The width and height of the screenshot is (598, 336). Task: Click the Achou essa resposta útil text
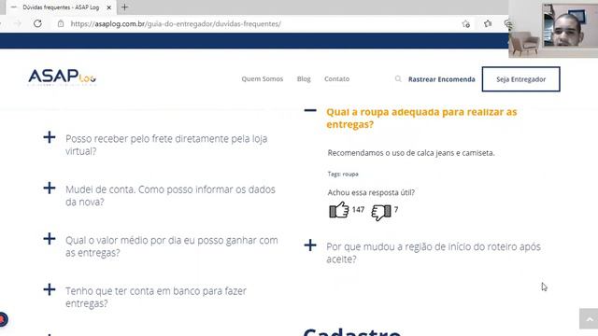tap(371, 192)
